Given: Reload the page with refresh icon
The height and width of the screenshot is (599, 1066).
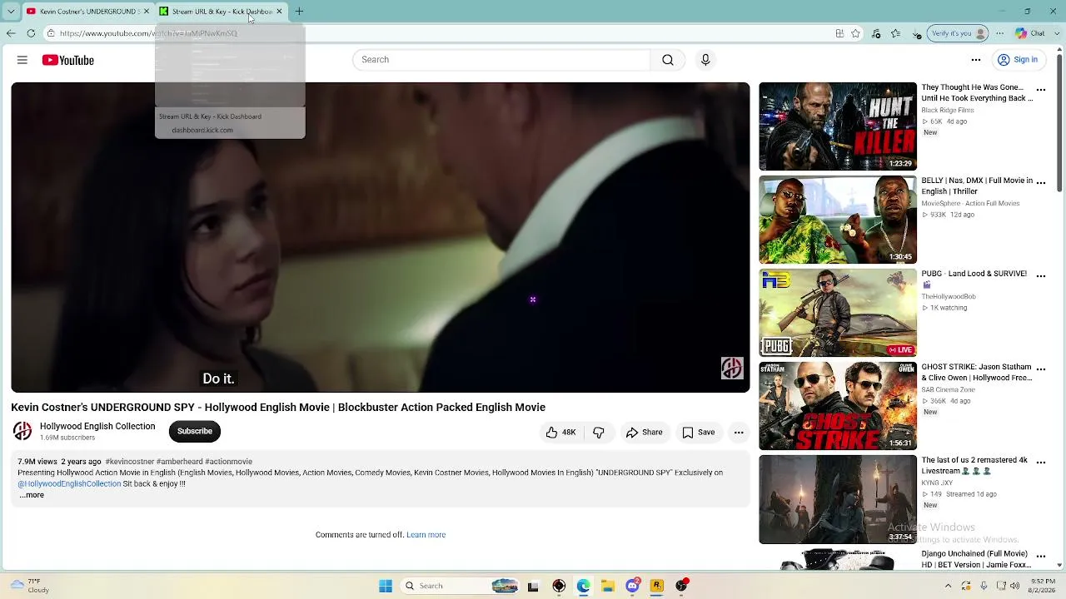Looking at the screenshot, I should (31, 33).
